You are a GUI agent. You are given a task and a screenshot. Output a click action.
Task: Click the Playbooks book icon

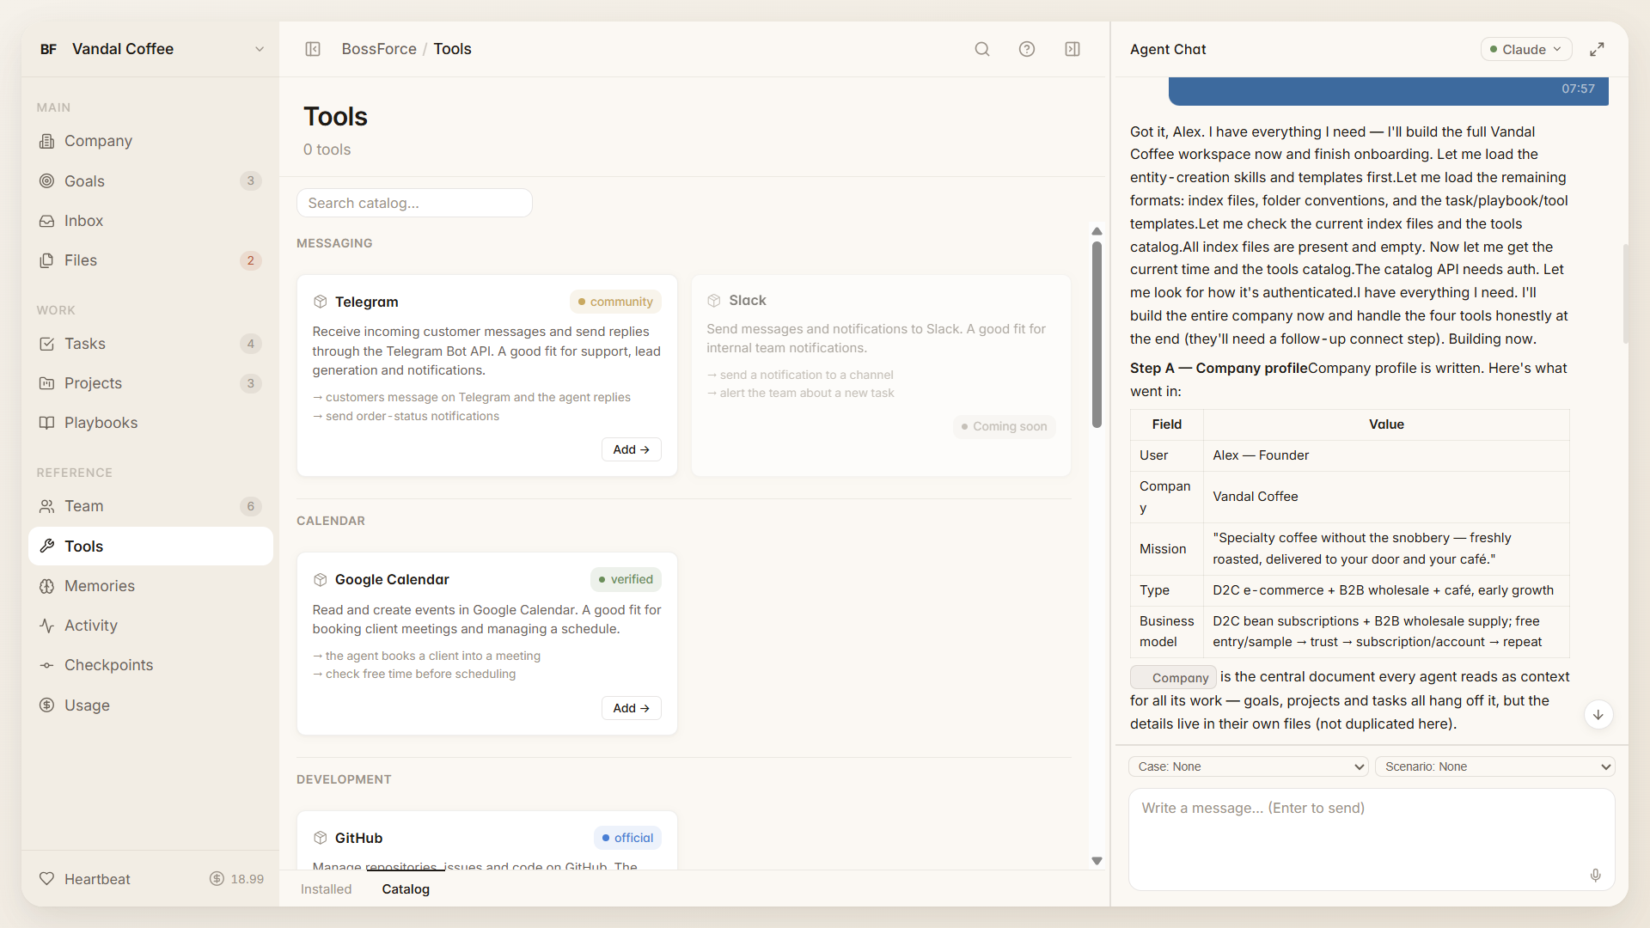46,423
